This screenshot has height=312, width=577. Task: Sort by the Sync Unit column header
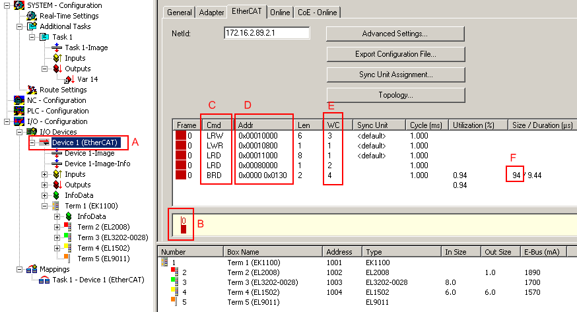click(x=379, y=125)
